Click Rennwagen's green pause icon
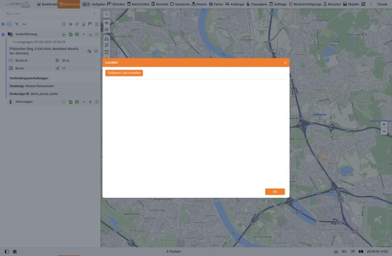This screenshot has height=256, width=392. coord(77,102)
